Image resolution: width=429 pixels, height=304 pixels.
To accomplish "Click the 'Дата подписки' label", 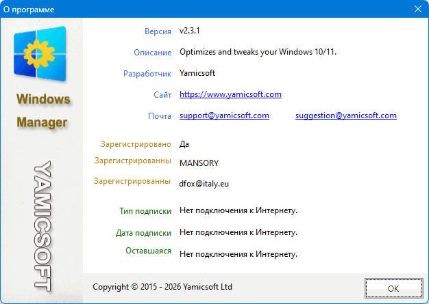I will (143, 233).
